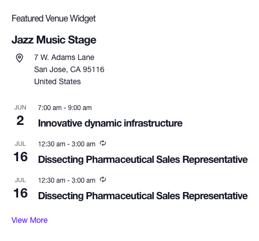The image size is (259, 241).
Task: Open the last Dissecting Pharmaceutical Sales Representative event
Action: [x=143, y=196]
